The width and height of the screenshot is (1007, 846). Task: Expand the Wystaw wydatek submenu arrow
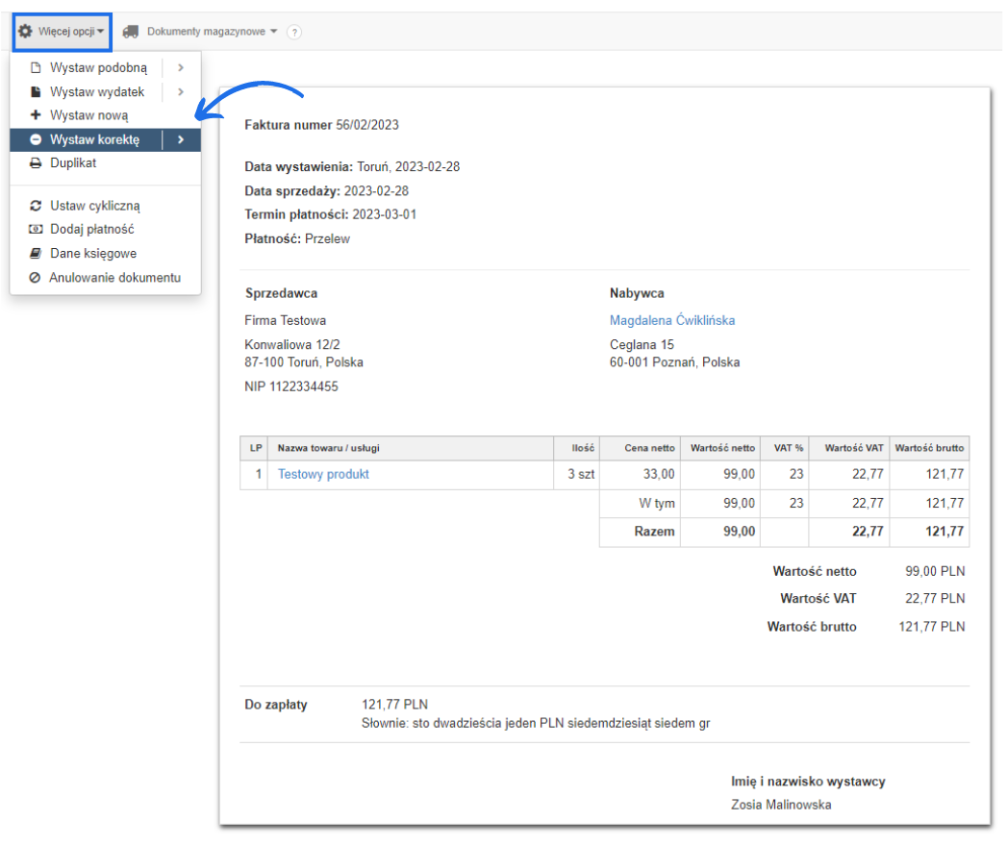pos(181,92)
